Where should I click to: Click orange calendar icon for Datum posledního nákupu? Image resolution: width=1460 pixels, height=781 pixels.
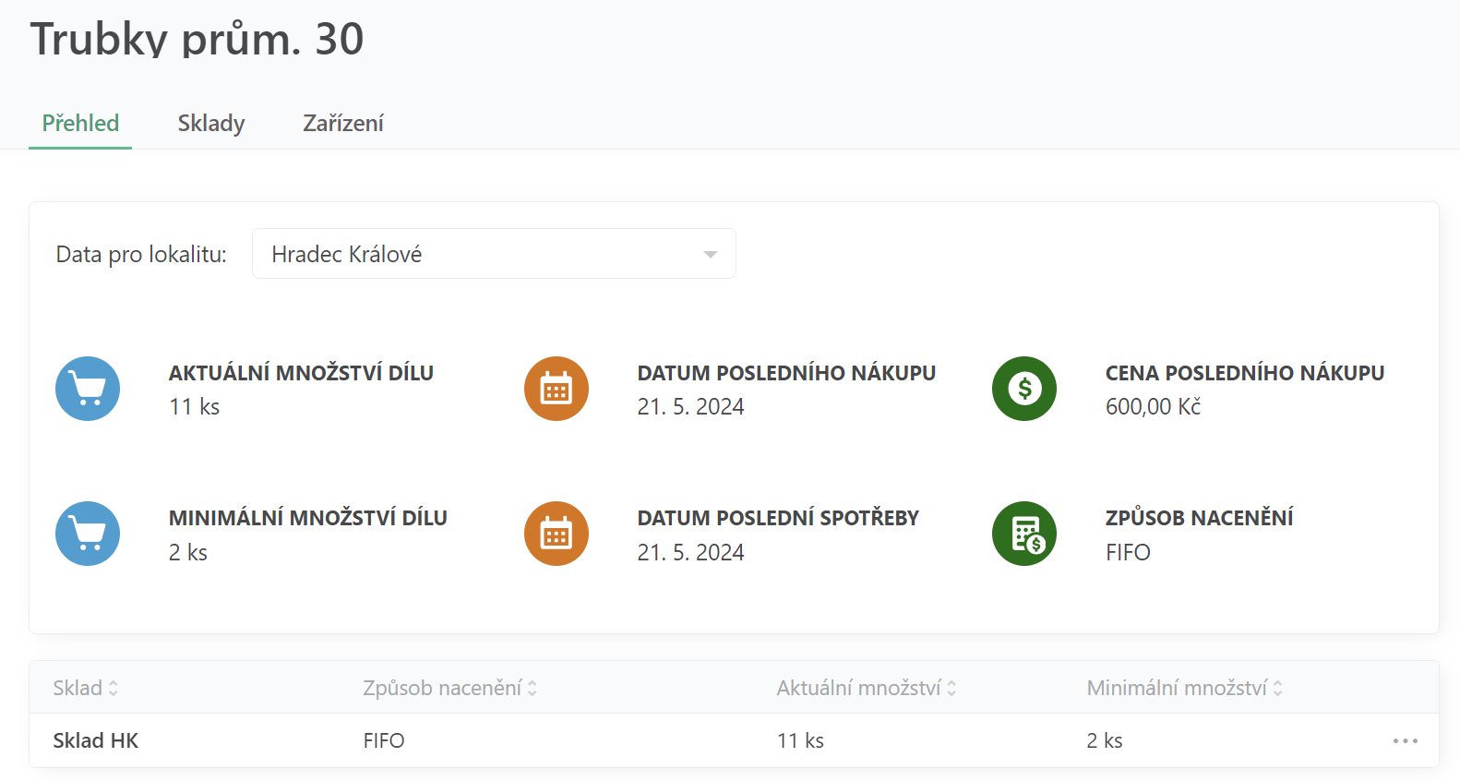coord(556,389)
